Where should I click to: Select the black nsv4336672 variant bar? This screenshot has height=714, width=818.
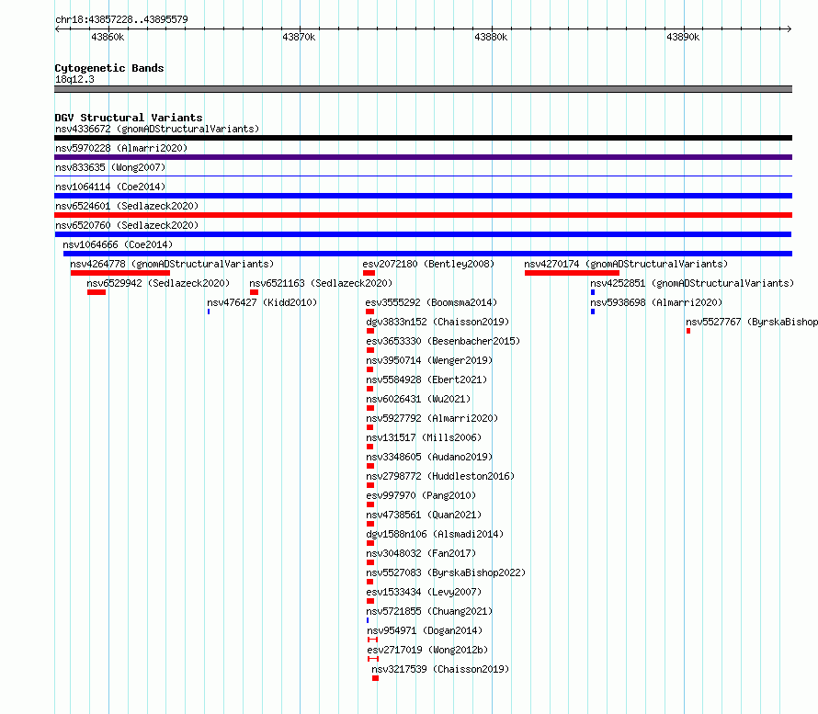(423, 138)
